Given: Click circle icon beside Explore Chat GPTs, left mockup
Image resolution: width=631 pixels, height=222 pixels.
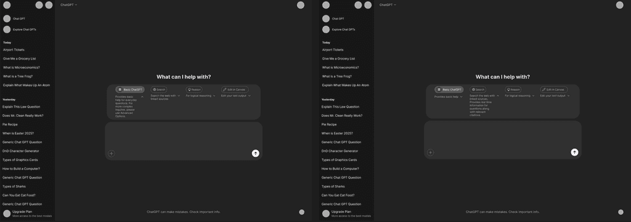Looking at the screenshot, I should point(7,30).
